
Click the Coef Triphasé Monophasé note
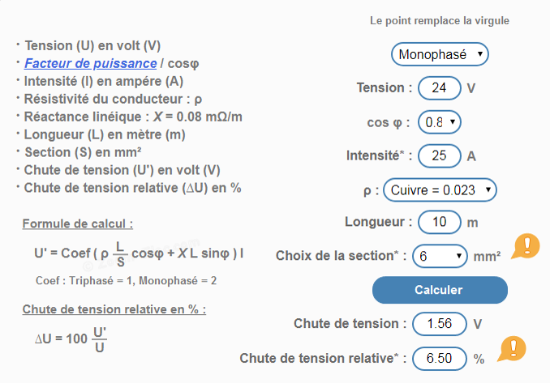coord(126,281)
